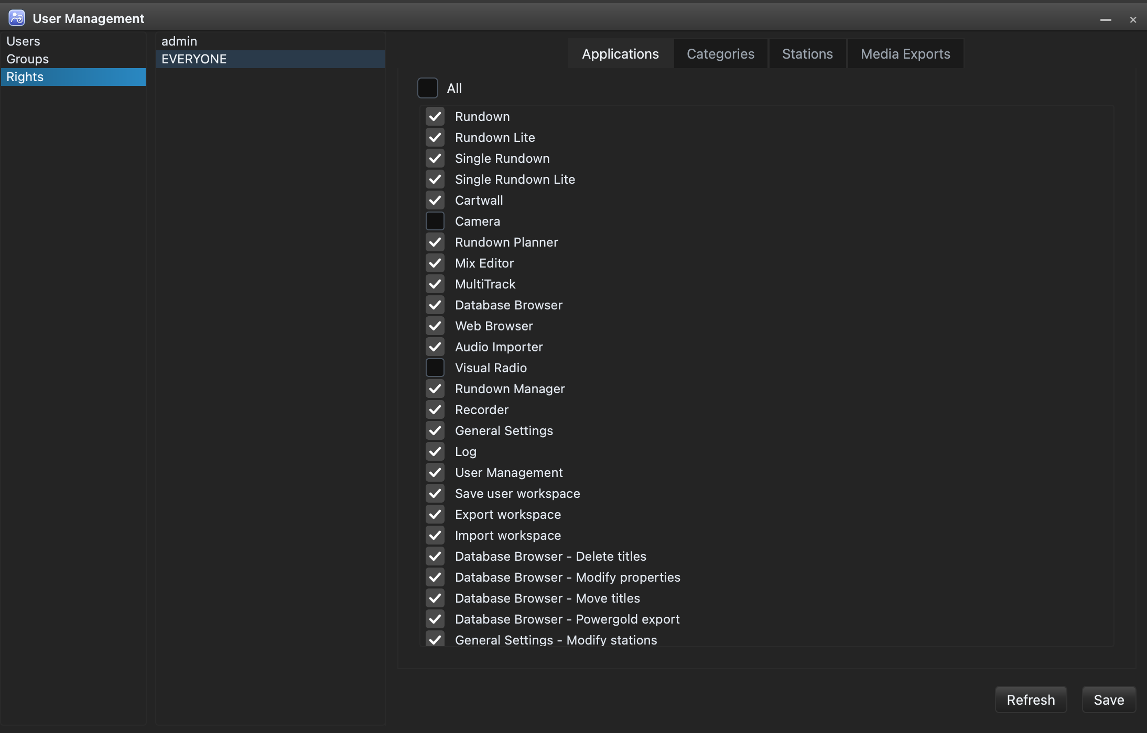Enable the Visual Radio checkbox
Image resolution: width=1147 pixels, height=733 pixels.
pos(435,368)
